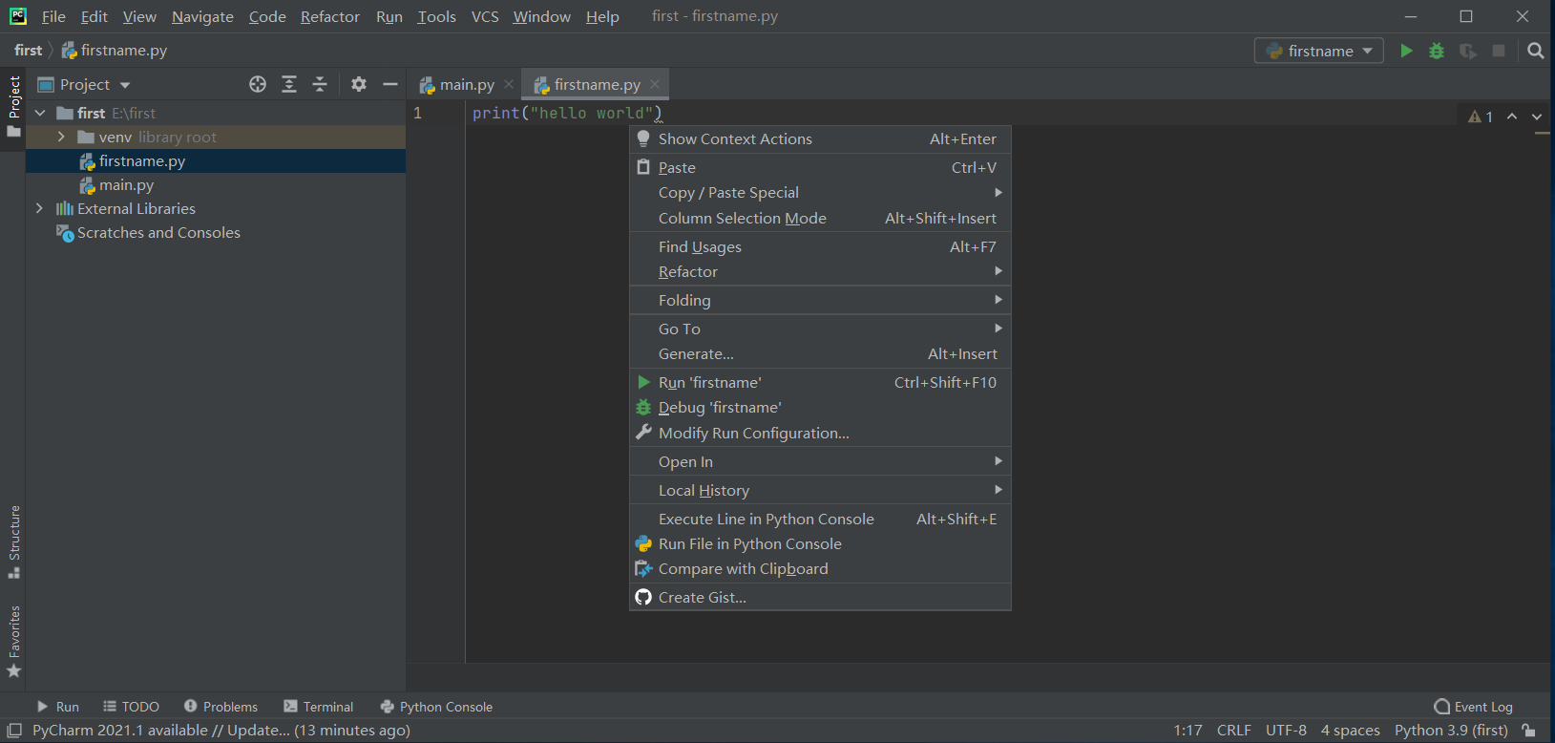Image resolution: width=1555 pixels, height=743 pixels.
Task: Open Search Everywhere magnifier icon
Action: (1535, 51)
